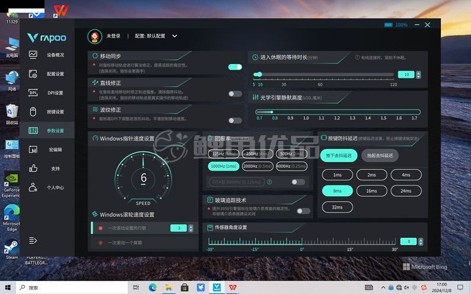This screenshot has width=471, height=294.
Task: Click the 传感器角度设置 angle ruler slider
Action: point(302,242)
